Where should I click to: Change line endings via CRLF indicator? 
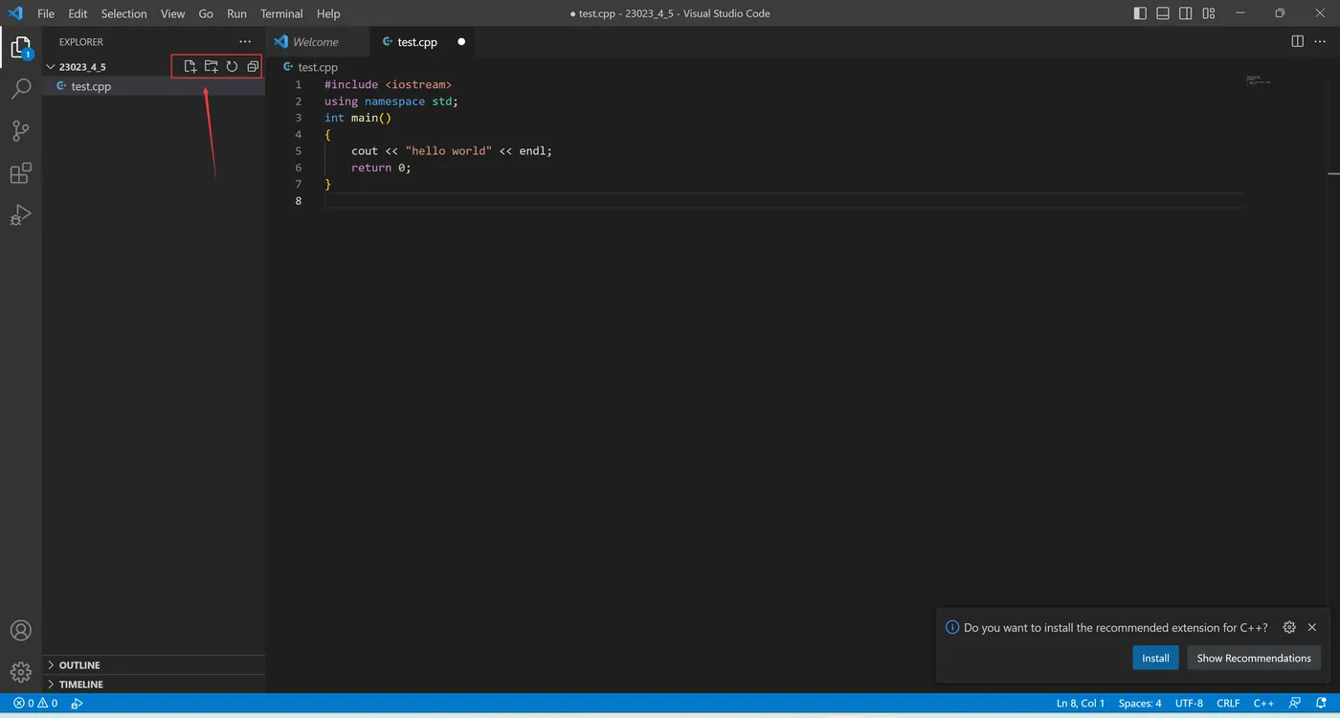tap(1228, 703)
